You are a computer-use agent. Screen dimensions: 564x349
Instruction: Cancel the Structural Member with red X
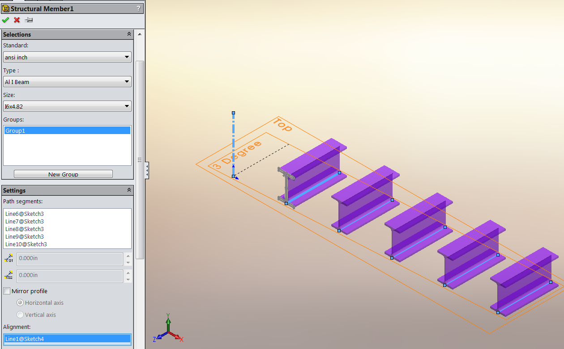click(x=17, y=20)
